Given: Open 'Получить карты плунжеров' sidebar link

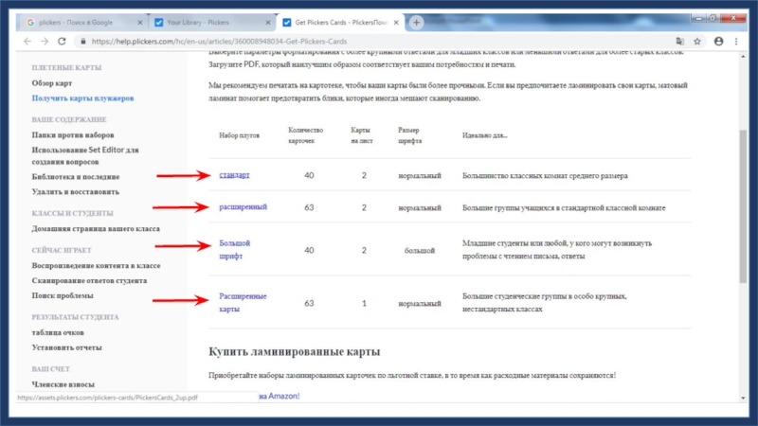Looking at the screenshot, I should pos(82,98).
